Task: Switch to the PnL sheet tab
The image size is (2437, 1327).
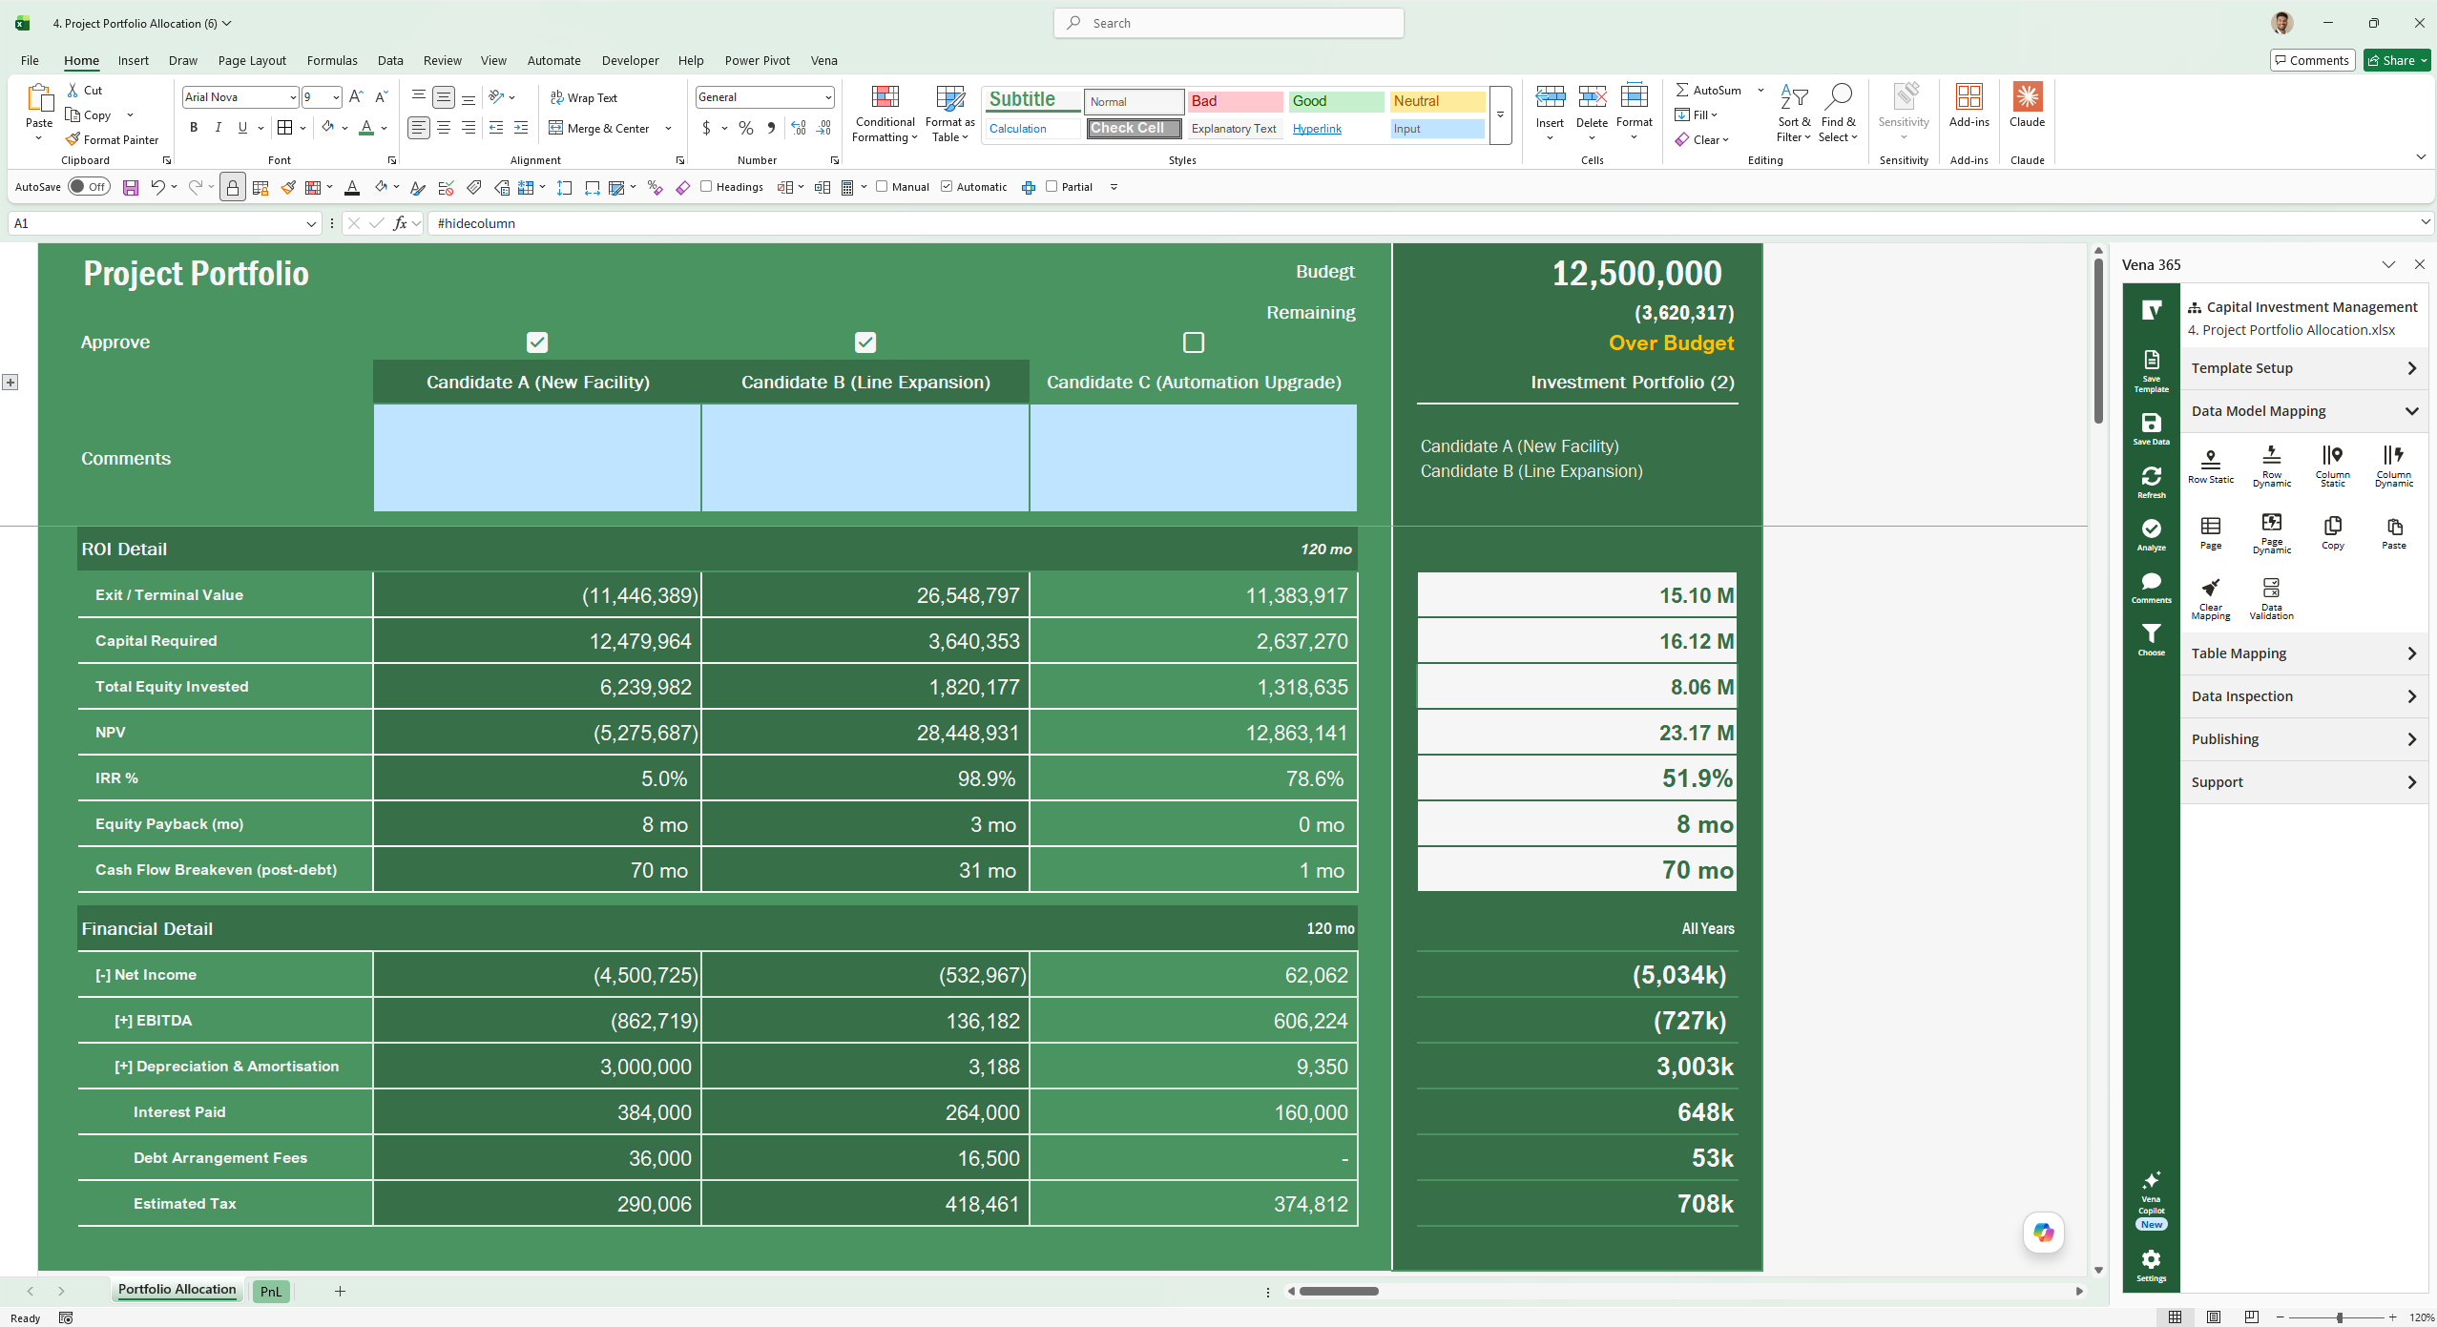Action: [x=271, y=1291]
